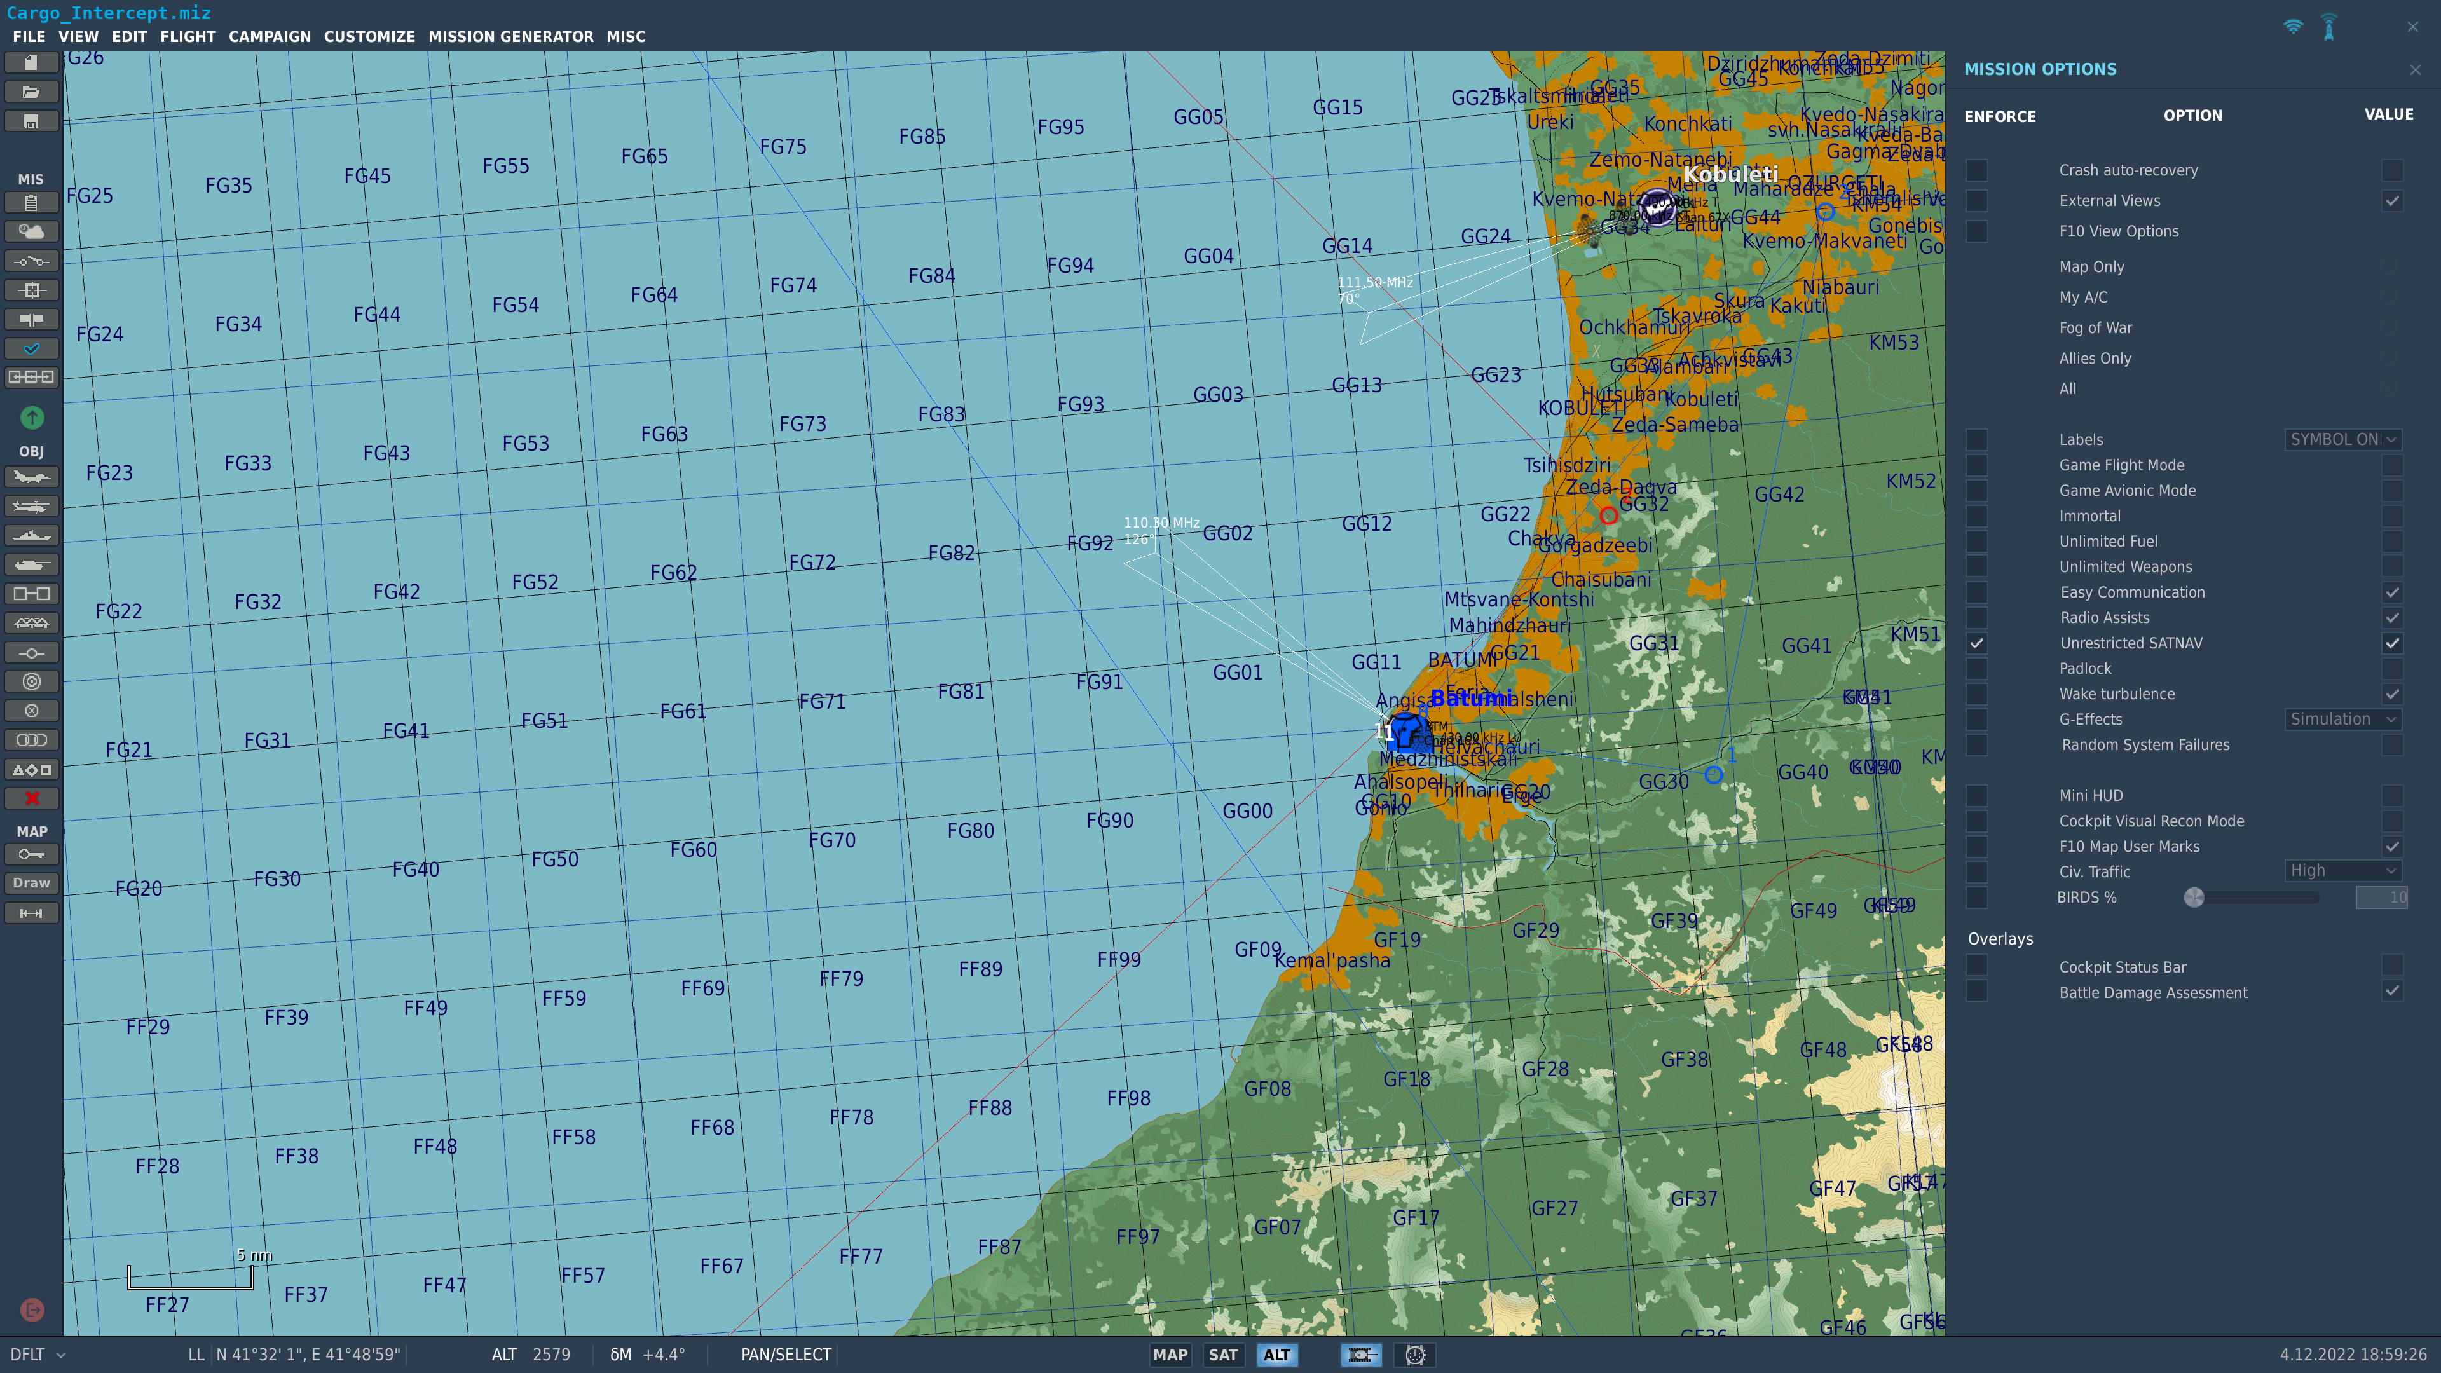
Task: Select the ship group placement tool
Action: pyautogui.click(x=31, y=535)
